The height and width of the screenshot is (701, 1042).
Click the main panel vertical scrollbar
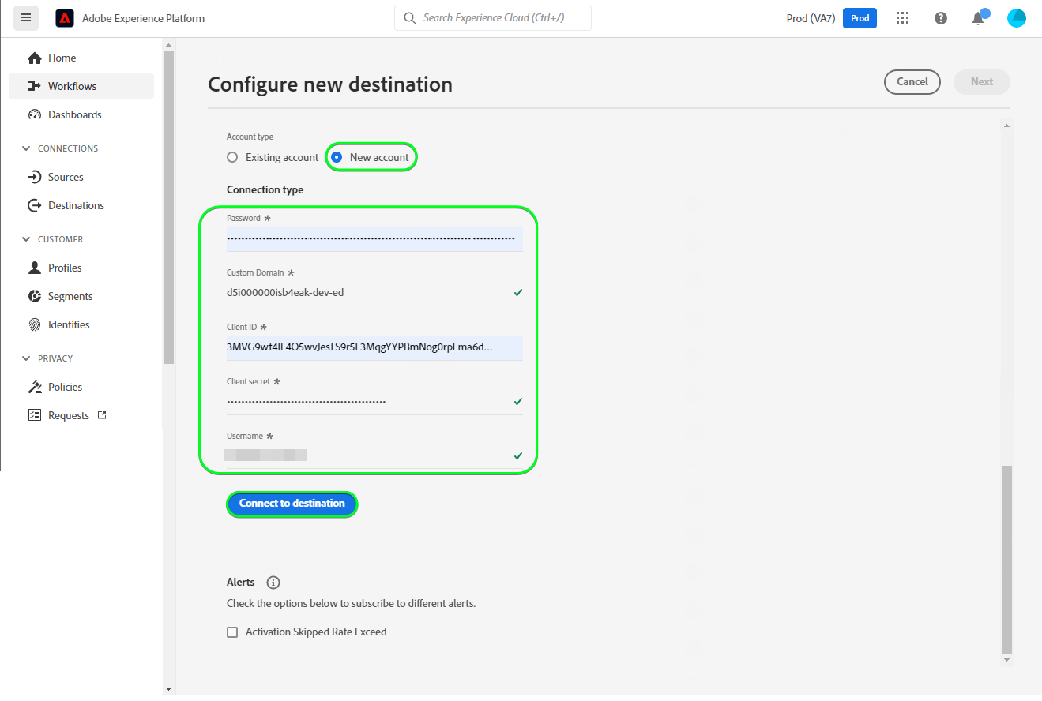point(1006,553)
